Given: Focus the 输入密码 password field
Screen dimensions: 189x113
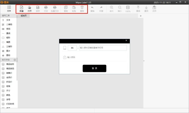Looking at the screenshot, I should coord(95,57).
